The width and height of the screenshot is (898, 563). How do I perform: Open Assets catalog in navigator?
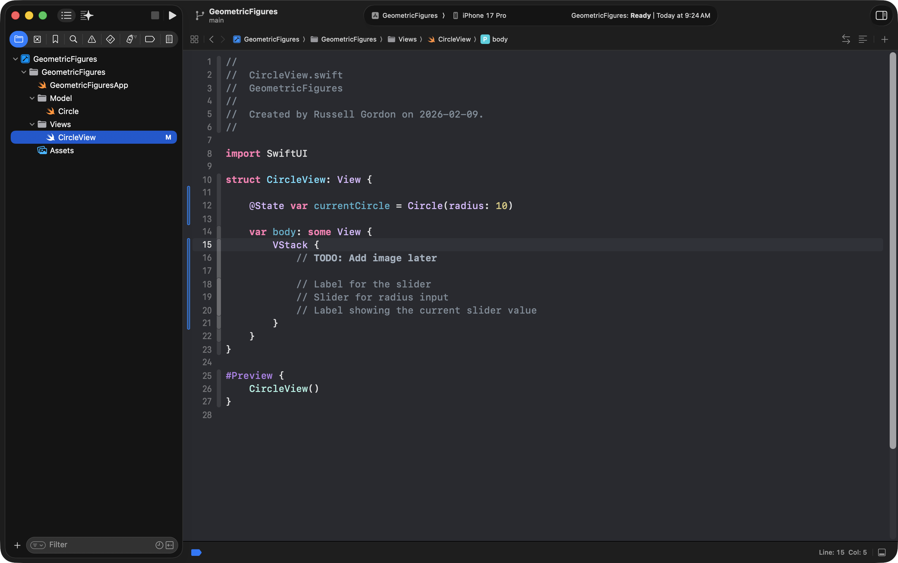pos(61,151)
